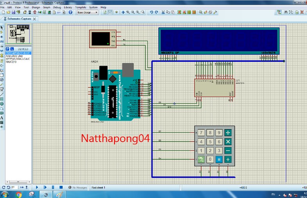Click the Pause simulation button
The height and width of the screenshot is (198, 307).
(x=53, y=187)
